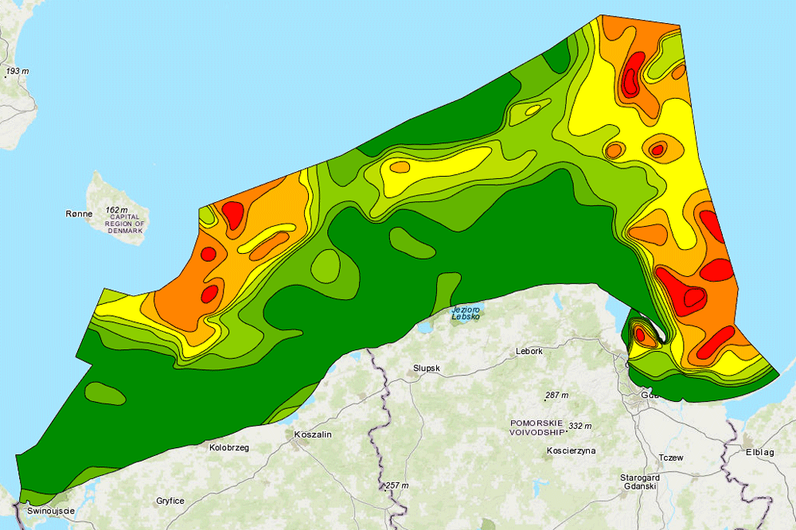Click the Starogard Gdanski town label

[638, 481]
